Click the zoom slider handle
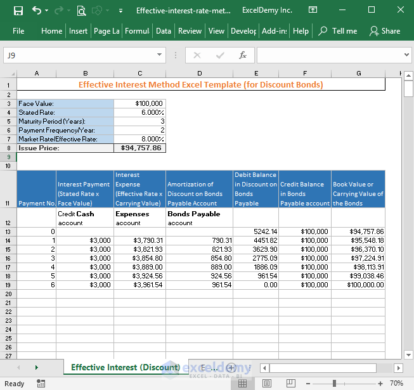Screen dimensions: 414x390 (x=334, y=384)
